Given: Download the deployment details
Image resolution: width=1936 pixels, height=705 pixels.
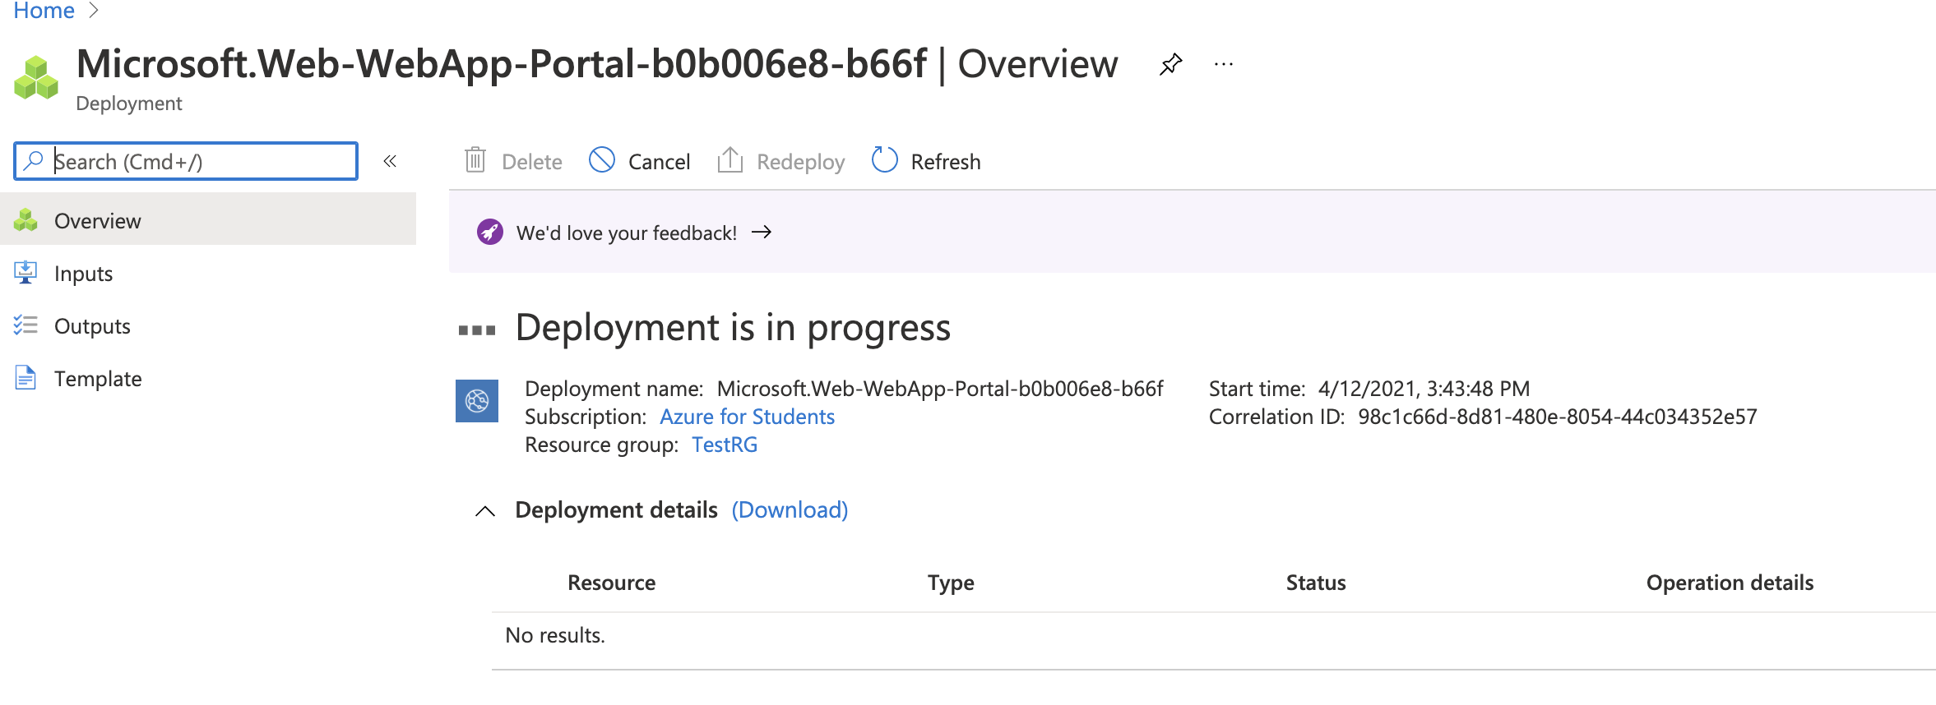Looking at the screenshot, I should point(790,510).
